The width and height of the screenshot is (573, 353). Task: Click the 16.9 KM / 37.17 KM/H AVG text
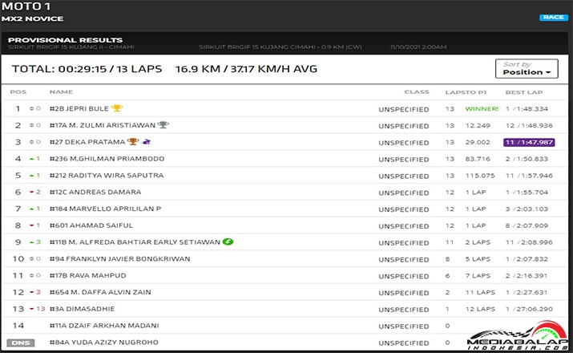tap(246, 69)
